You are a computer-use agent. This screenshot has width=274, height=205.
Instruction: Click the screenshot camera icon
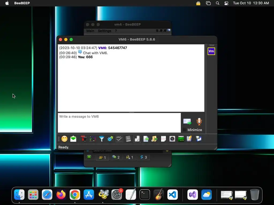click(172, 139)
